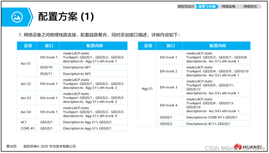Image resolution: width=269 pixels, height=153 pixels.
Task: Click the Acc-S2 device cell
Action: pyautogui.click(x=27, y=84)
